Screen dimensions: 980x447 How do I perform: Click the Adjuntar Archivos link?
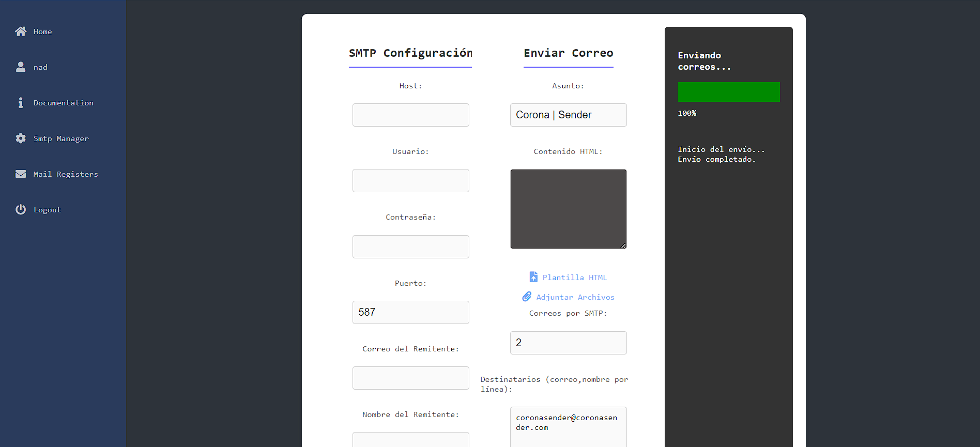575,297
